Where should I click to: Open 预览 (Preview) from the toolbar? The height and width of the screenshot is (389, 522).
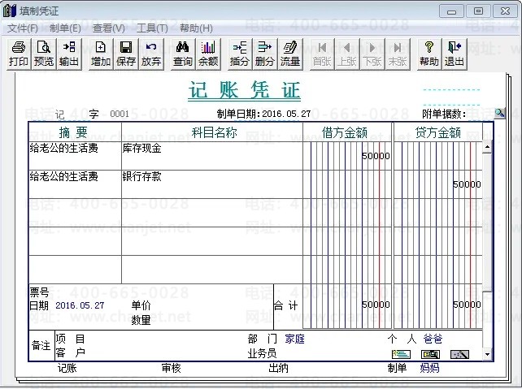(x=44, y=54)
